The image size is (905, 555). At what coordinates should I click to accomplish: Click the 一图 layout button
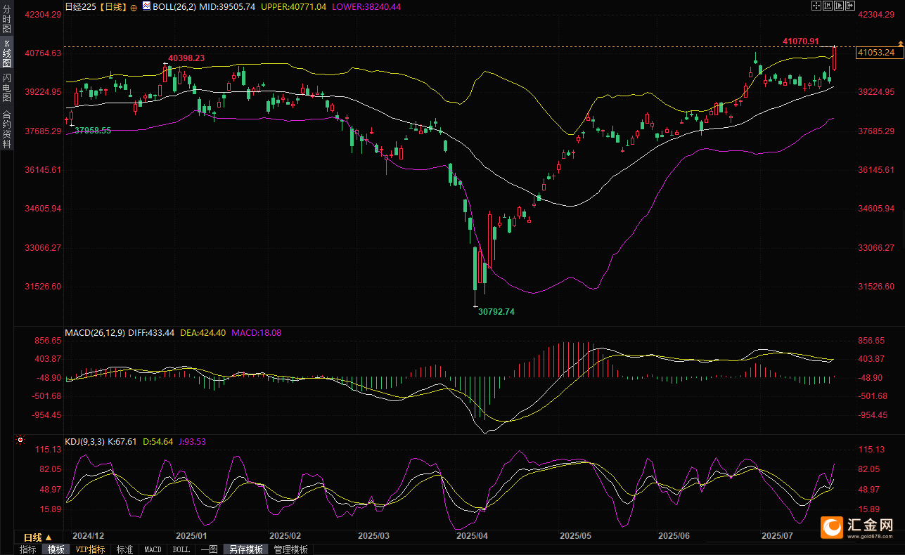(x=209, y=549)
